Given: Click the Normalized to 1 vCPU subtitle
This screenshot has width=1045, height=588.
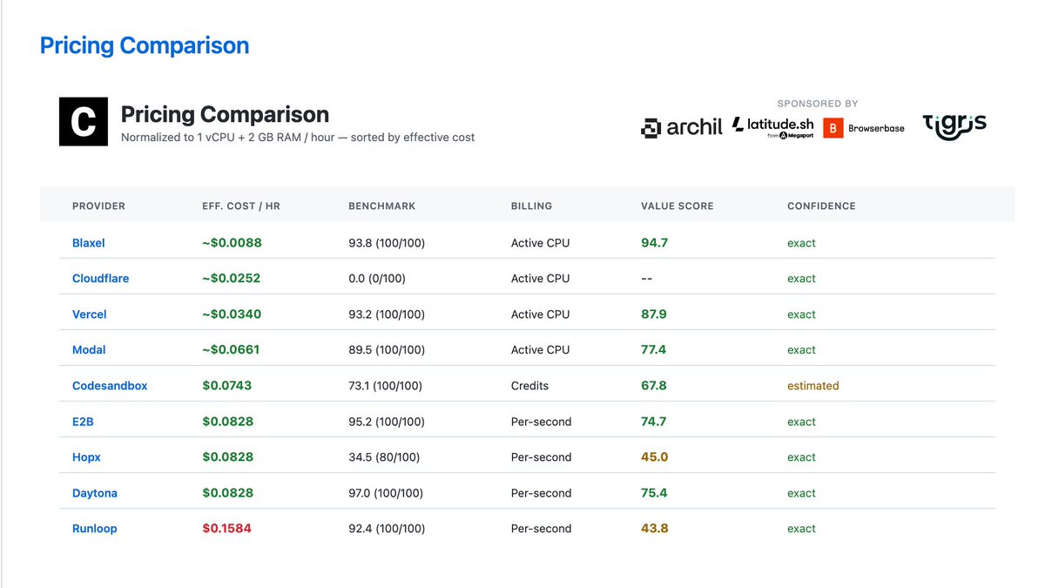Looking at the screenshot, I should tap(298, 138).
